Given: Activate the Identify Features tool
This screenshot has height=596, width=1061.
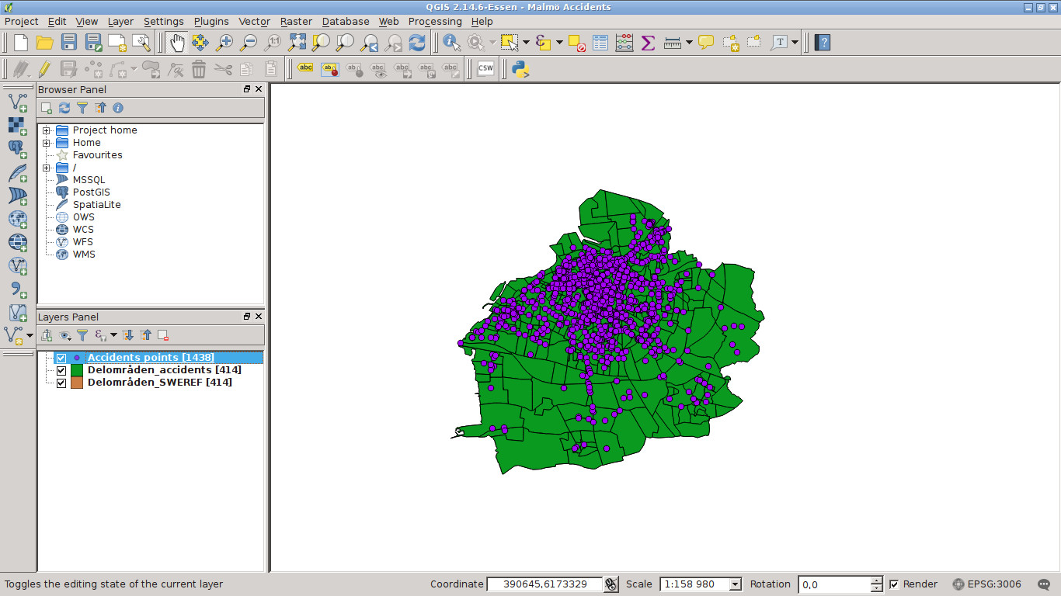Looking at the screenshot, I should [x=452, y=43].
